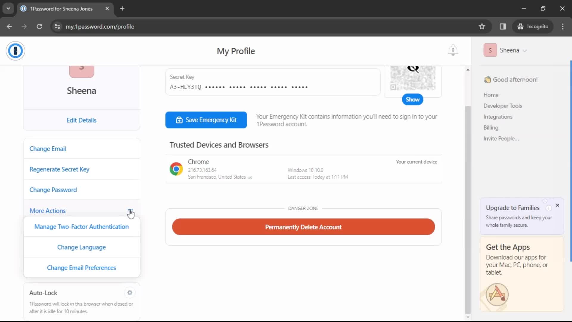Click the 1Password logo icon
This screenshot has height=322, width=572.
point(15,50)
